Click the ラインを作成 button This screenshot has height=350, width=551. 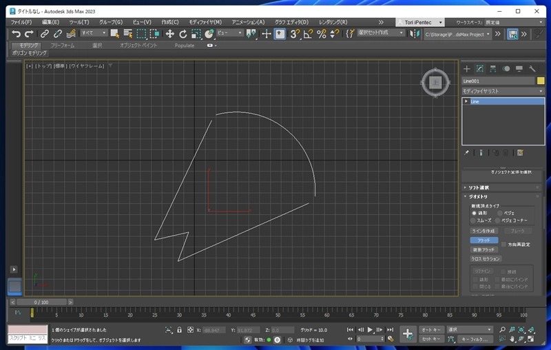point(483,231)
